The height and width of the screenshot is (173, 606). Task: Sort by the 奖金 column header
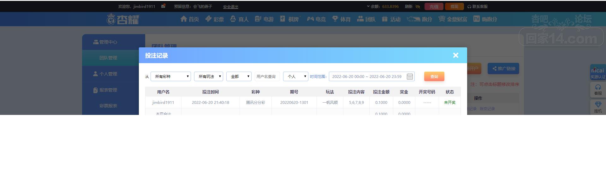pyautogui.click(x=404, y=92)
